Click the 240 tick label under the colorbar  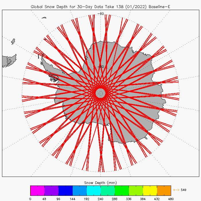(x=100, y=198)
